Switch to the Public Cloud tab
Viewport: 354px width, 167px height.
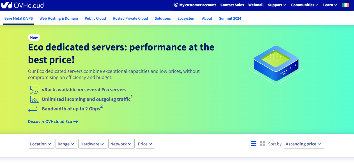95,18
